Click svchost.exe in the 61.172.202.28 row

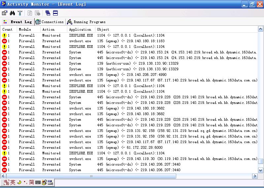(x=80, y=147)
